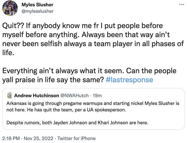Open the quoted tweet about Arkansas pregame warmups
Screen dimensions: 187x143
click(x=93, y=110)
